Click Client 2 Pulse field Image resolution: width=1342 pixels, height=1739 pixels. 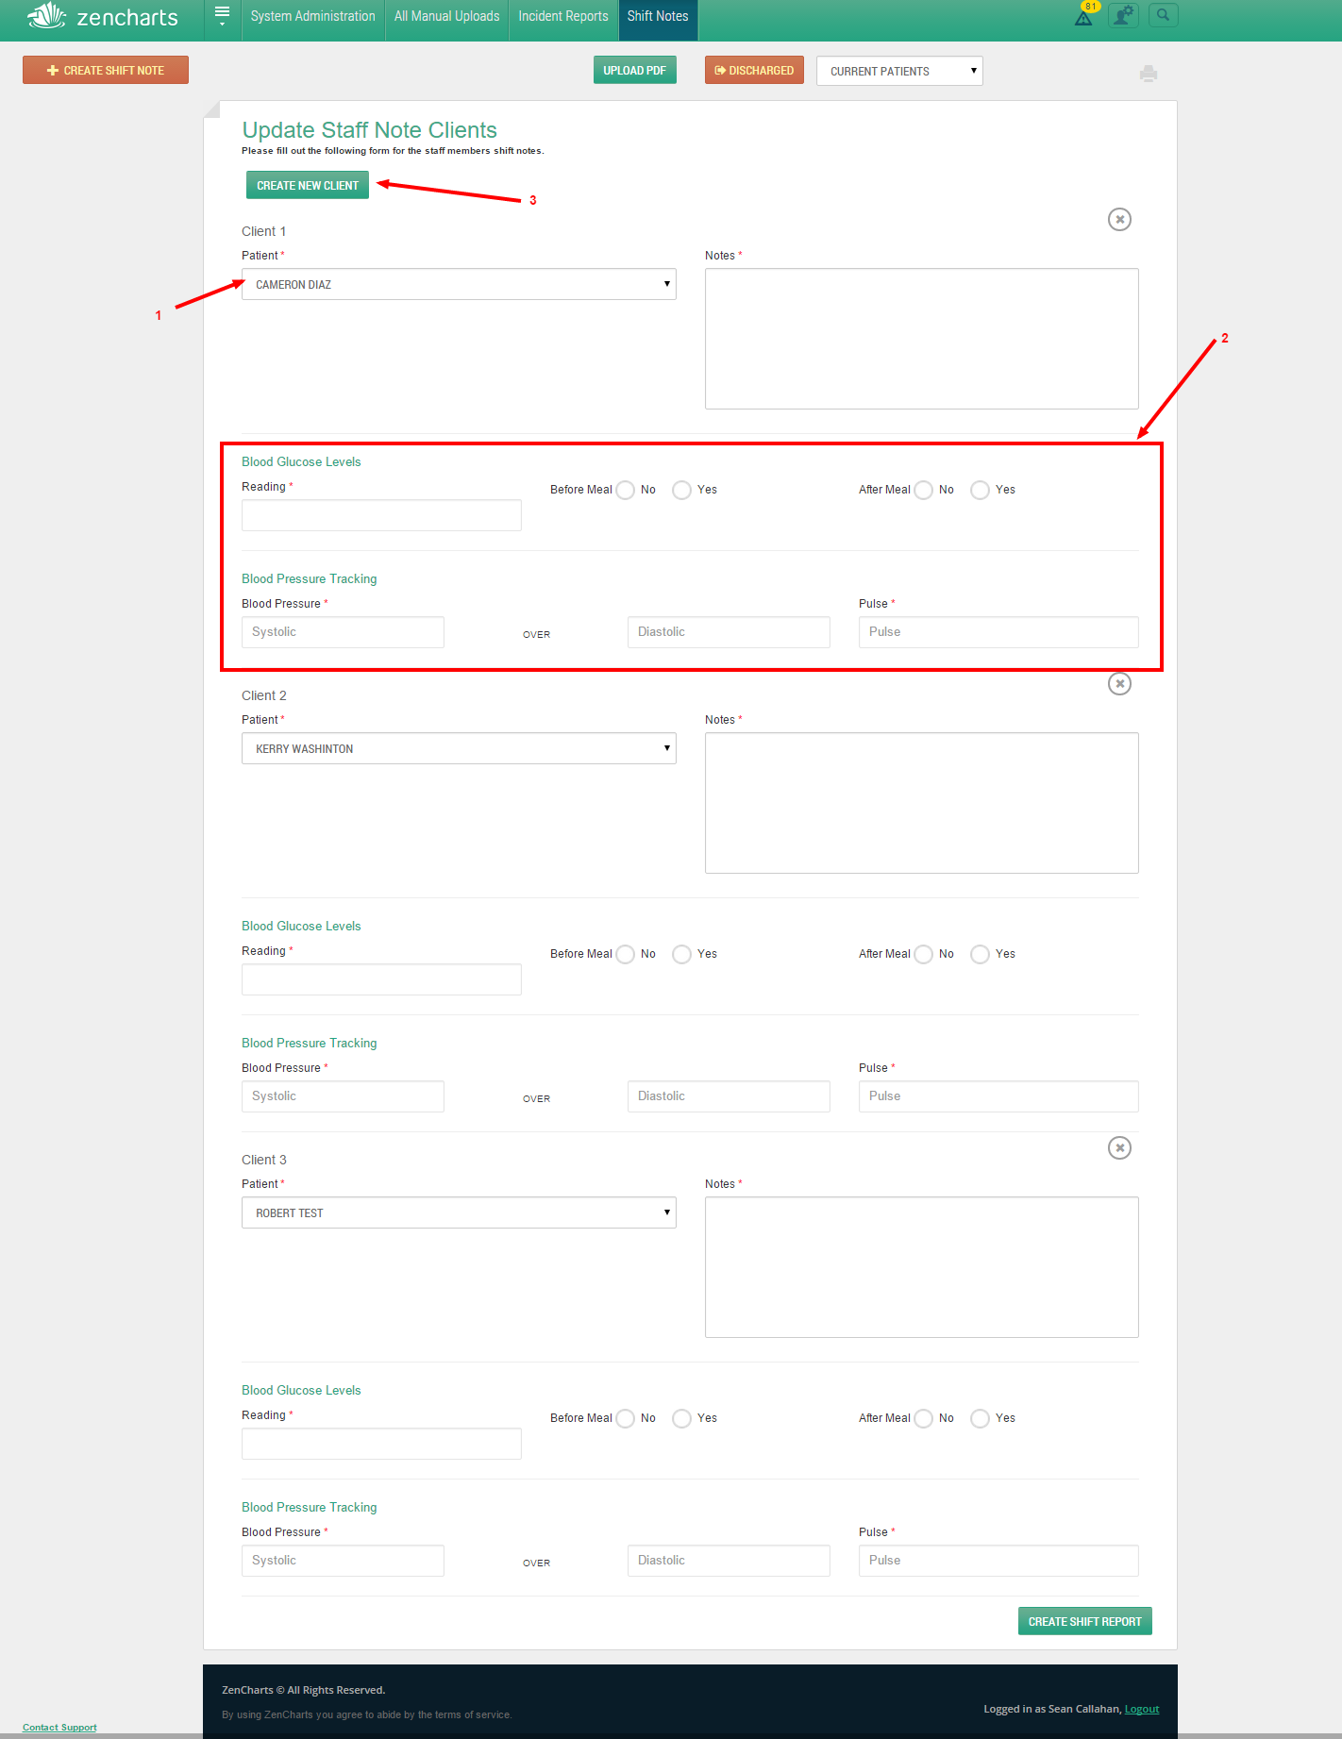[x=998, y=1096]
